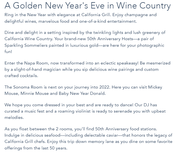
Task: Click the word 'photographic' in second paragraph
Action: click(151, 46)
